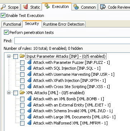The height and width of the screenshot is (131, 130).
Task: Enable all XML Attacks via category checkbox
Action: [x=15, y=93]
